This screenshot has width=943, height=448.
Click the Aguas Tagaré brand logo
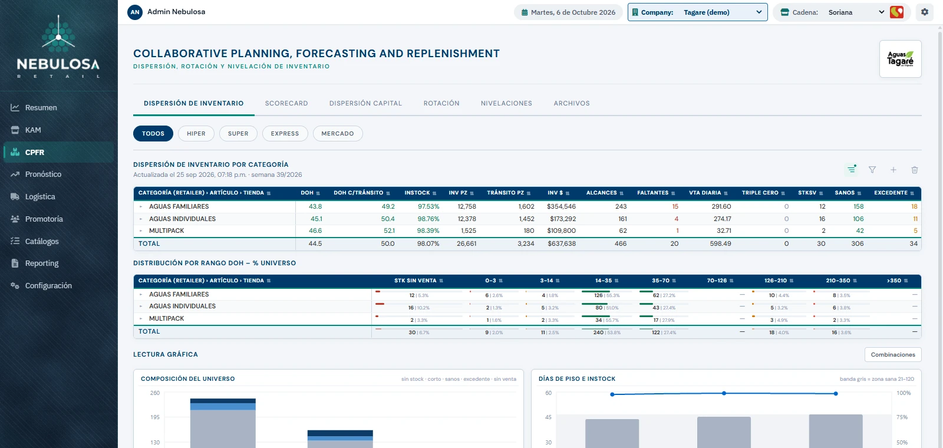tap(901, 59)
